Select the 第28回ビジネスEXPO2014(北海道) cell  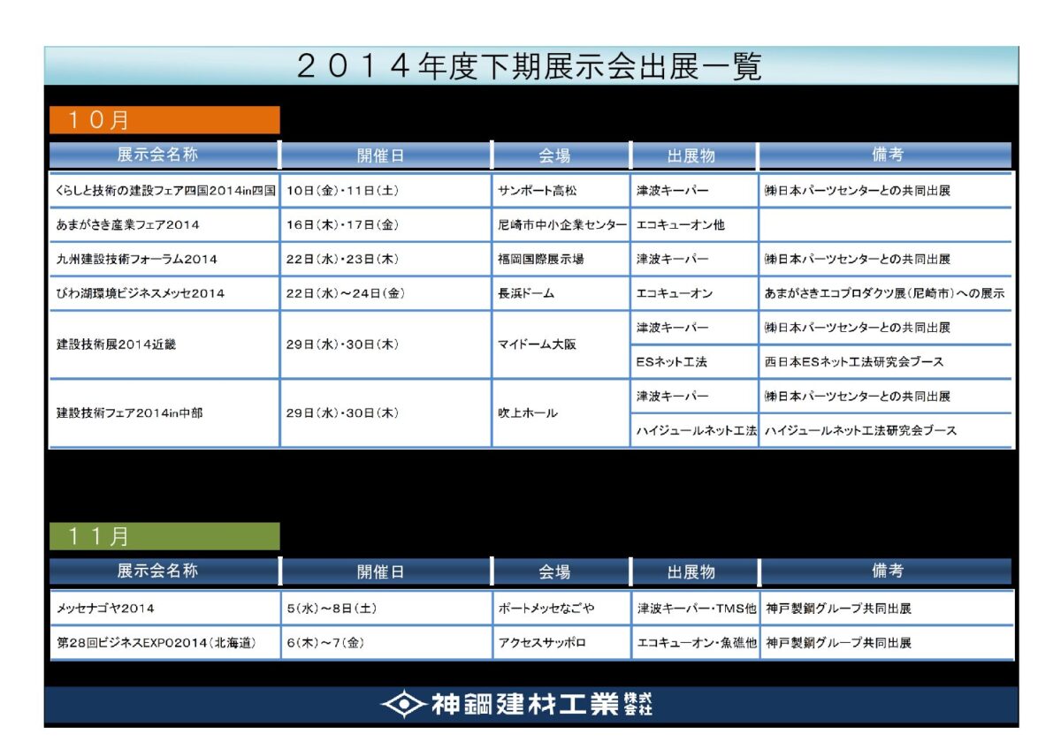(x=164, y=642)
